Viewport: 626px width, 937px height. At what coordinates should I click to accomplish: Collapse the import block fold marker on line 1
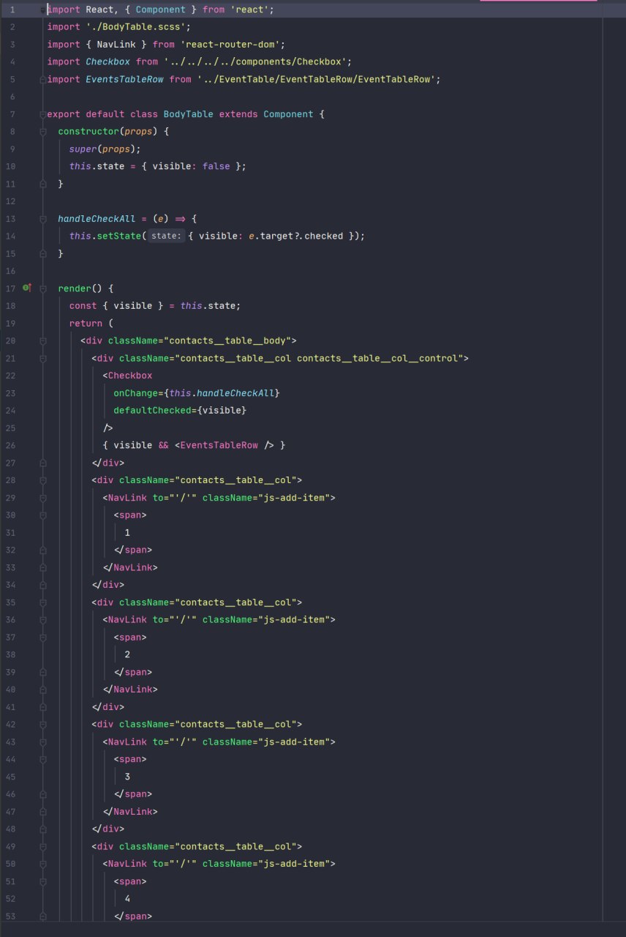44,10
